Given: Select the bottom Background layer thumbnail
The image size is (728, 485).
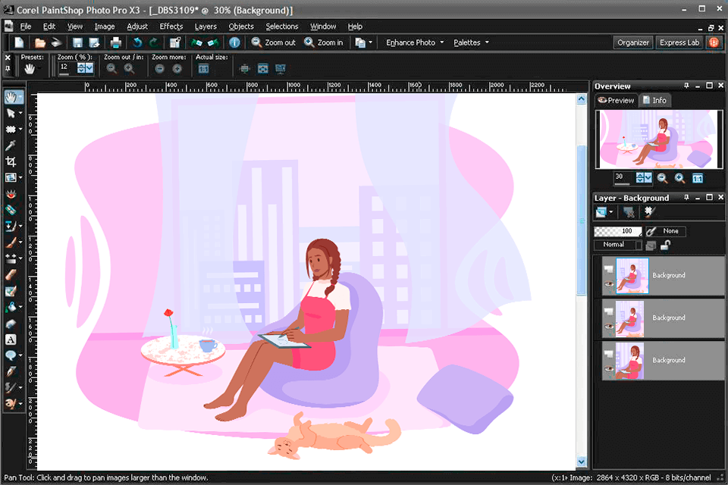Looking at the screenshot, I should pos(631,361).
